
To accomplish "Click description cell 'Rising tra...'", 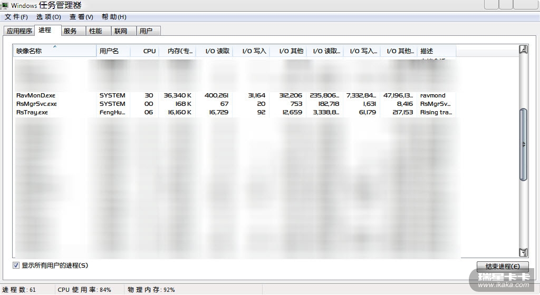I will point(436,112).
